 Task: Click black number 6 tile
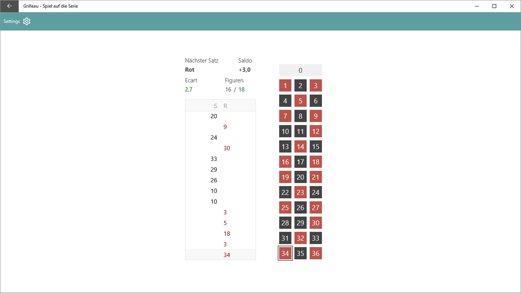(x=315, y=101)
